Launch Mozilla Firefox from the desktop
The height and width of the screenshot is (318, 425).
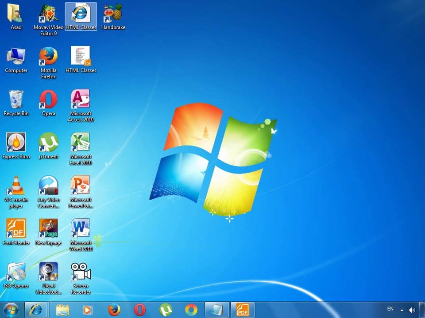(x=49, y=63)
